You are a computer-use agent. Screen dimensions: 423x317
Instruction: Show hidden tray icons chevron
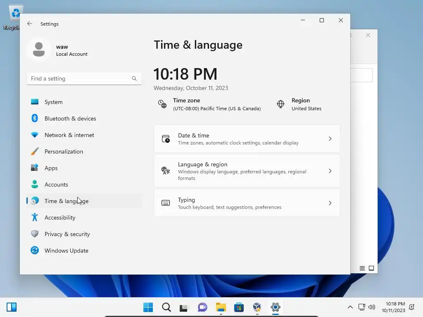[350, 307]
